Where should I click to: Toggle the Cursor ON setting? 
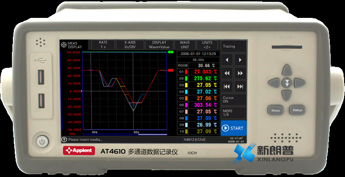click(234, 100)
